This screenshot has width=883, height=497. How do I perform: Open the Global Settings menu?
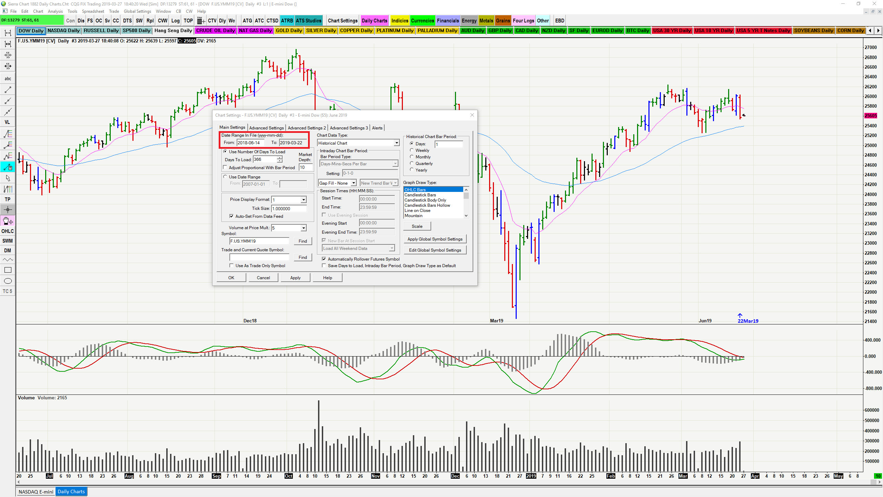point(137,11)
